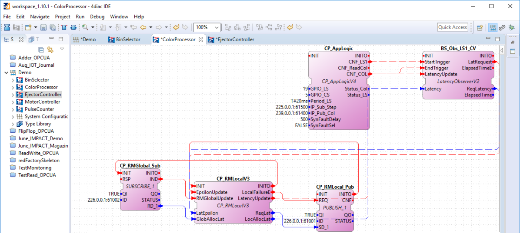Switch to the gears Deployment perspective icon

502,27
